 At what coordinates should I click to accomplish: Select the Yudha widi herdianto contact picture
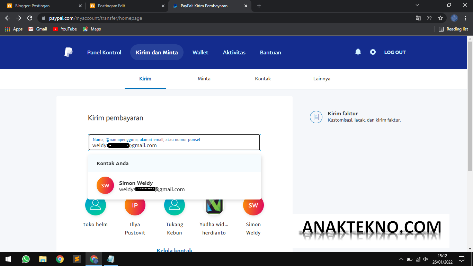(214, 206)
